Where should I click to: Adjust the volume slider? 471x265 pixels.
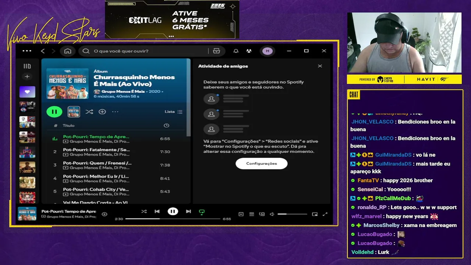click(x=292, y=214)
